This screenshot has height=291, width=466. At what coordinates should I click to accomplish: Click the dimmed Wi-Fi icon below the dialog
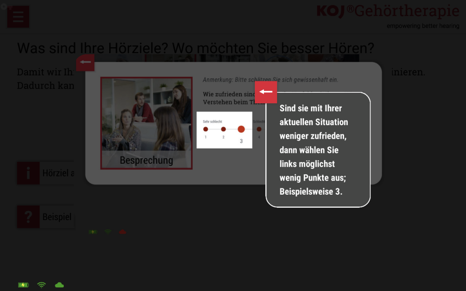click(x=108, y=232)
